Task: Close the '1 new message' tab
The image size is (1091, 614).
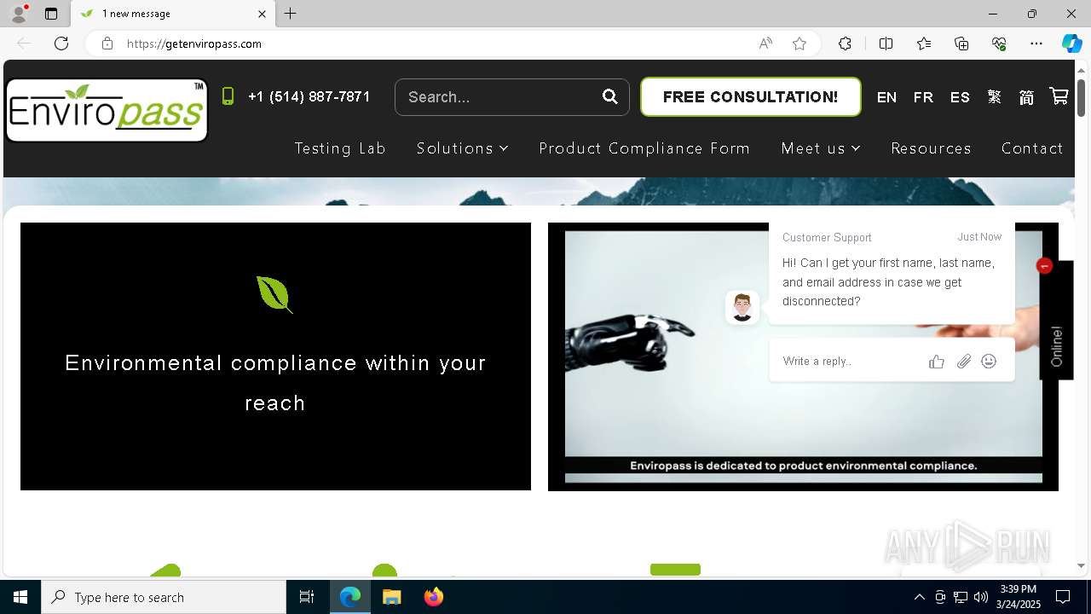Action: pyautogui.click(x=262, y=14)
